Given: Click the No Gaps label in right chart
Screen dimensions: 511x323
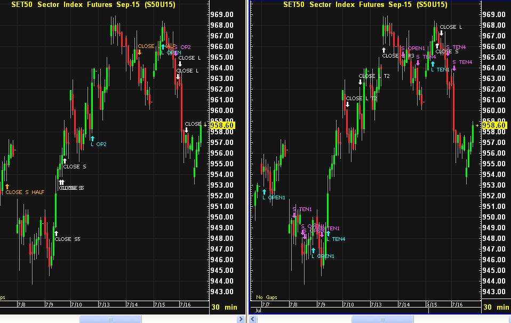Looking at the screenshot, I should (x=267, y=297).
